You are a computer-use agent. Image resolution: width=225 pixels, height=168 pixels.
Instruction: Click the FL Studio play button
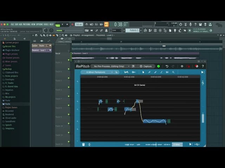63,24
